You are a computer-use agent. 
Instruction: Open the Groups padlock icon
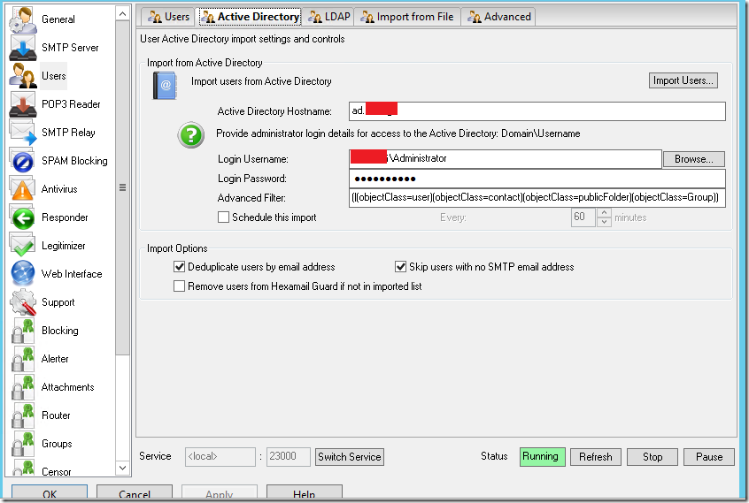22,444
